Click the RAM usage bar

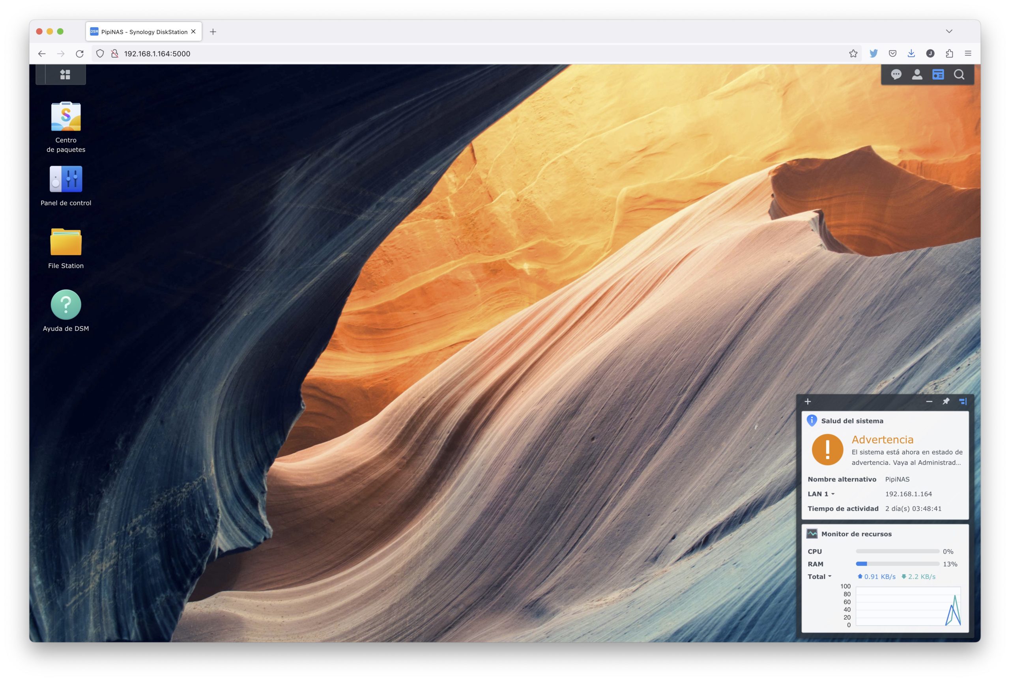pyautogui.click(x=897, y=564)
